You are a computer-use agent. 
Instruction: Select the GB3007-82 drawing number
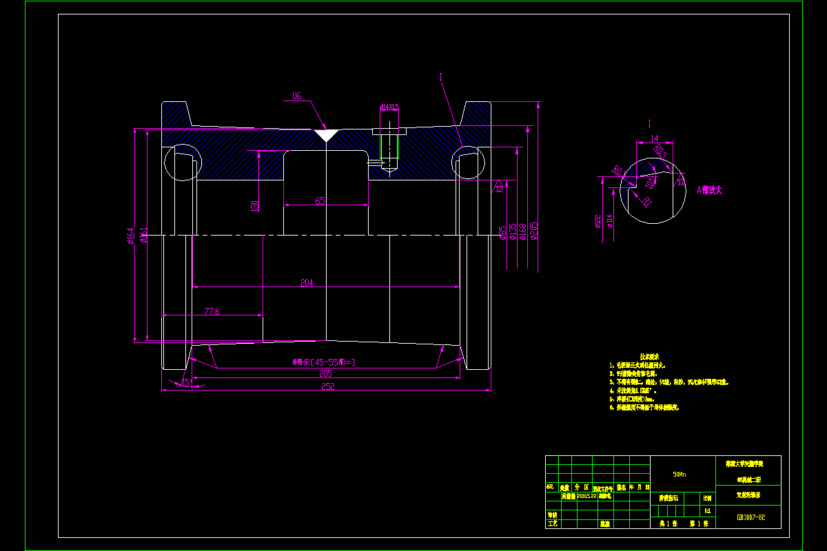tap(751, 517)
